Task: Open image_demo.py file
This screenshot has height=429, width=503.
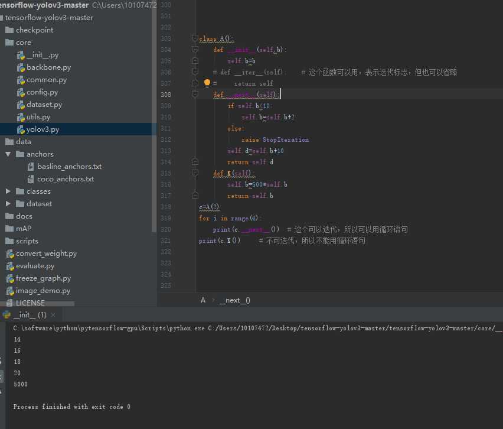Action: (43, 291)
